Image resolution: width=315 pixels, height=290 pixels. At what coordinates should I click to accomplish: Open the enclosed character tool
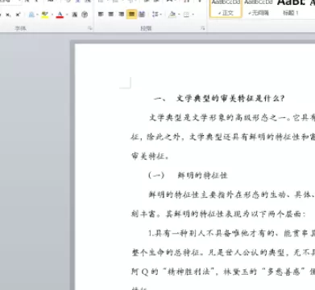[85, 14]
